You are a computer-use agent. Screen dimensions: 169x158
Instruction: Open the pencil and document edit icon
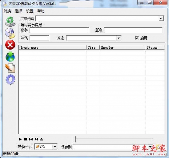[x=10, y=68]
